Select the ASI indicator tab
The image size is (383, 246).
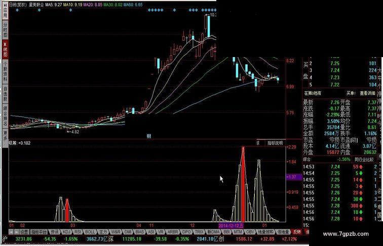click(x=151, y=232)
